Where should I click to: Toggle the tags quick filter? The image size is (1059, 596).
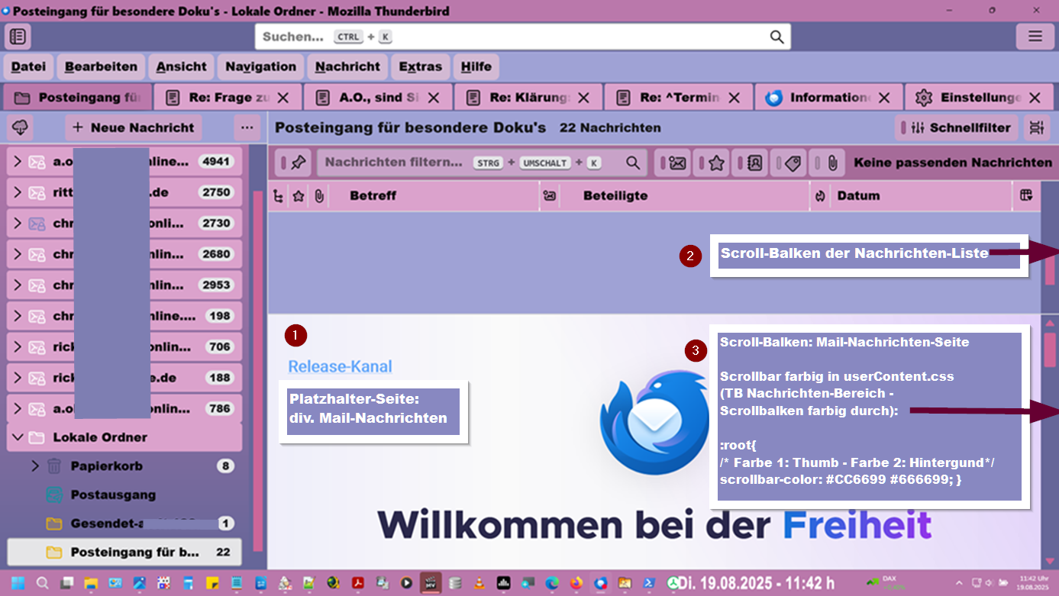(787, 163)
